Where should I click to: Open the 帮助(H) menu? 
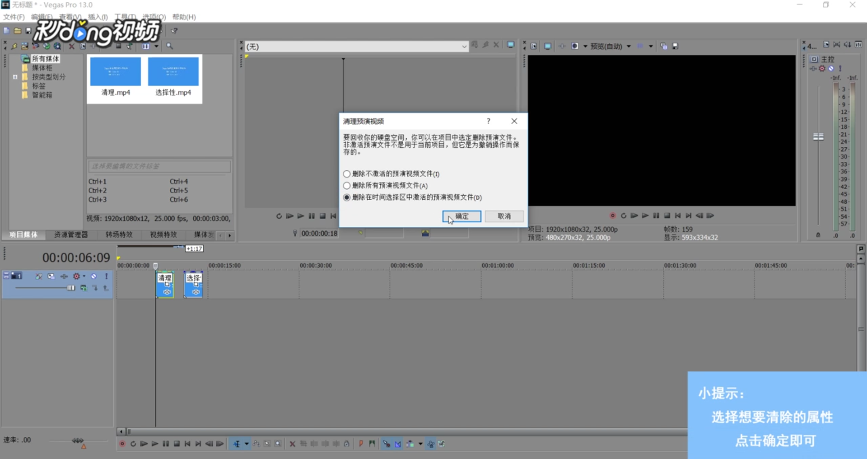[x=184, y=17]
